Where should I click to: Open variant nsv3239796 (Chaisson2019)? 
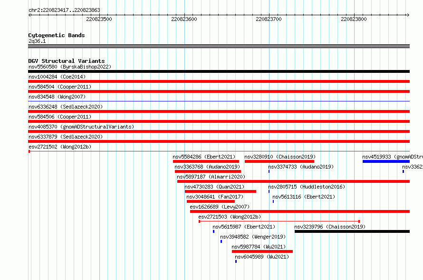[x=330, y=227]
